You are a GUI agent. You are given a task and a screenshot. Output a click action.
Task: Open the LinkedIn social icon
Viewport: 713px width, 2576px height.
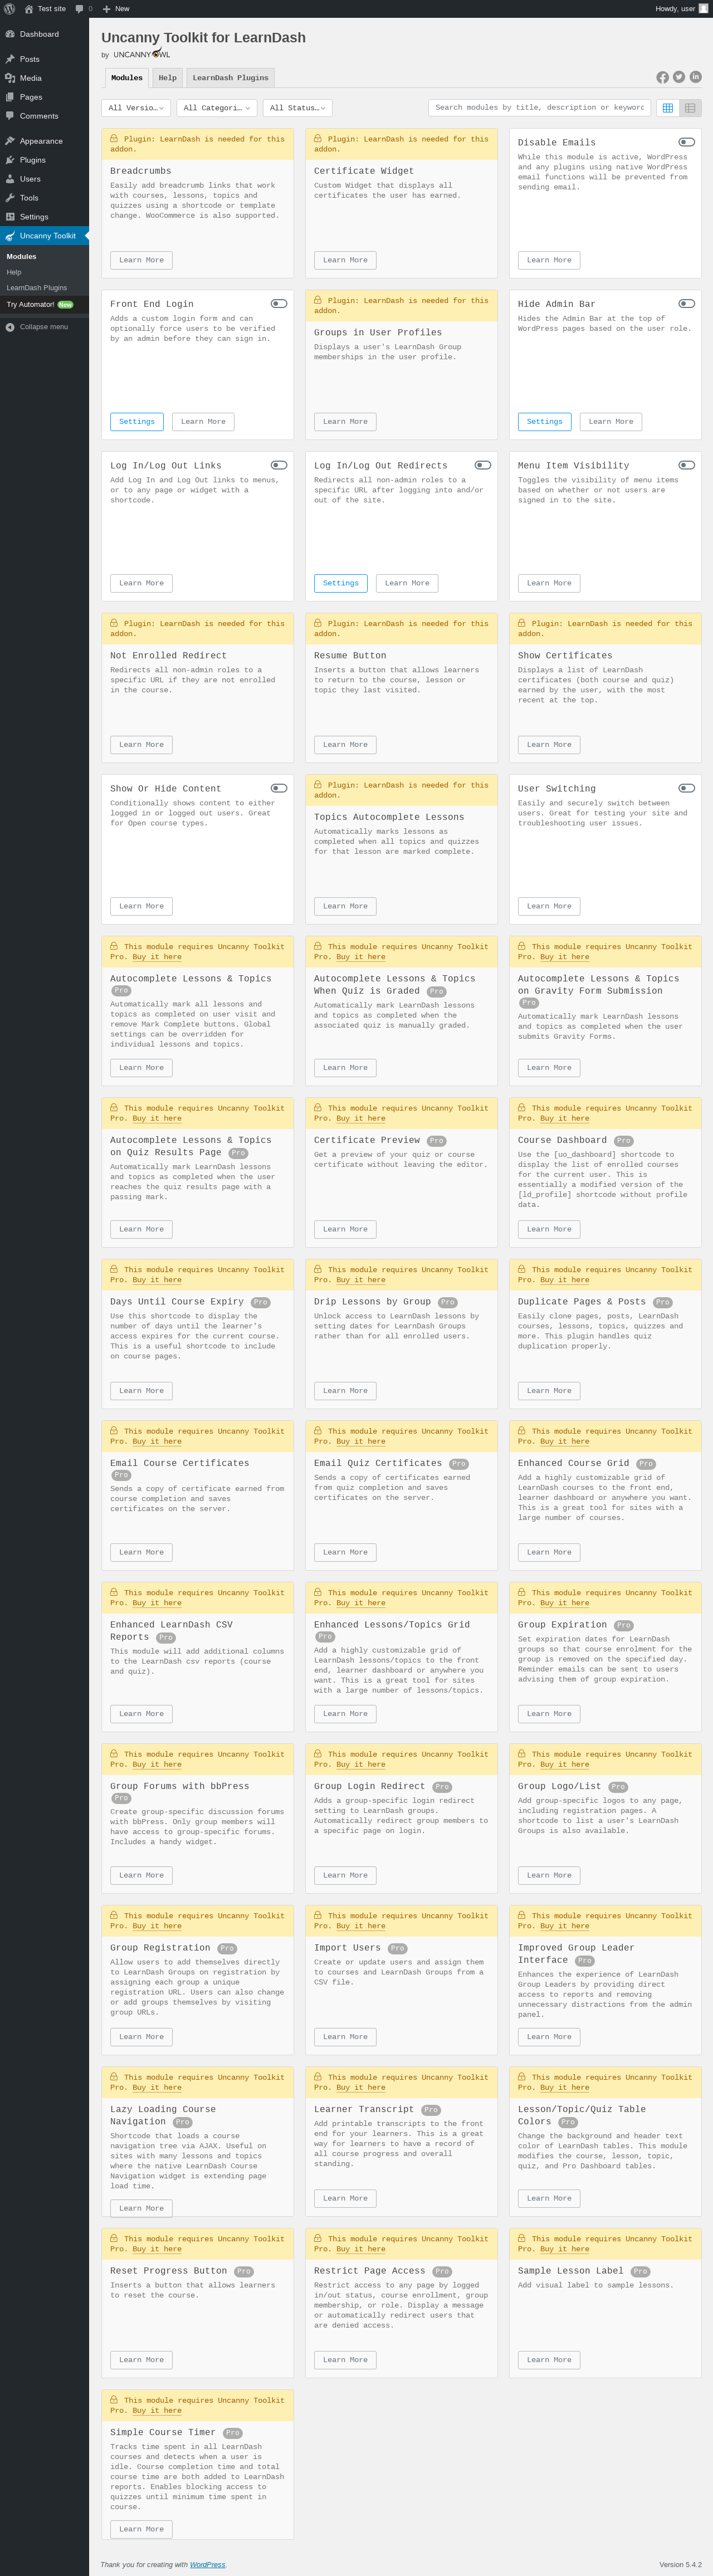(695, 77)
